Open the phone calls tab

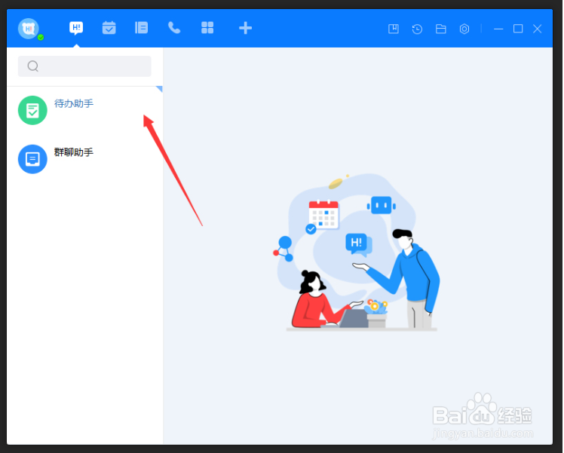[x=174, y=28]
